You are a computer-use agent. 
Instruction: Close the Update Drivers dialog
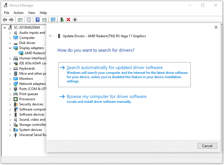click(x=216, y=27)
